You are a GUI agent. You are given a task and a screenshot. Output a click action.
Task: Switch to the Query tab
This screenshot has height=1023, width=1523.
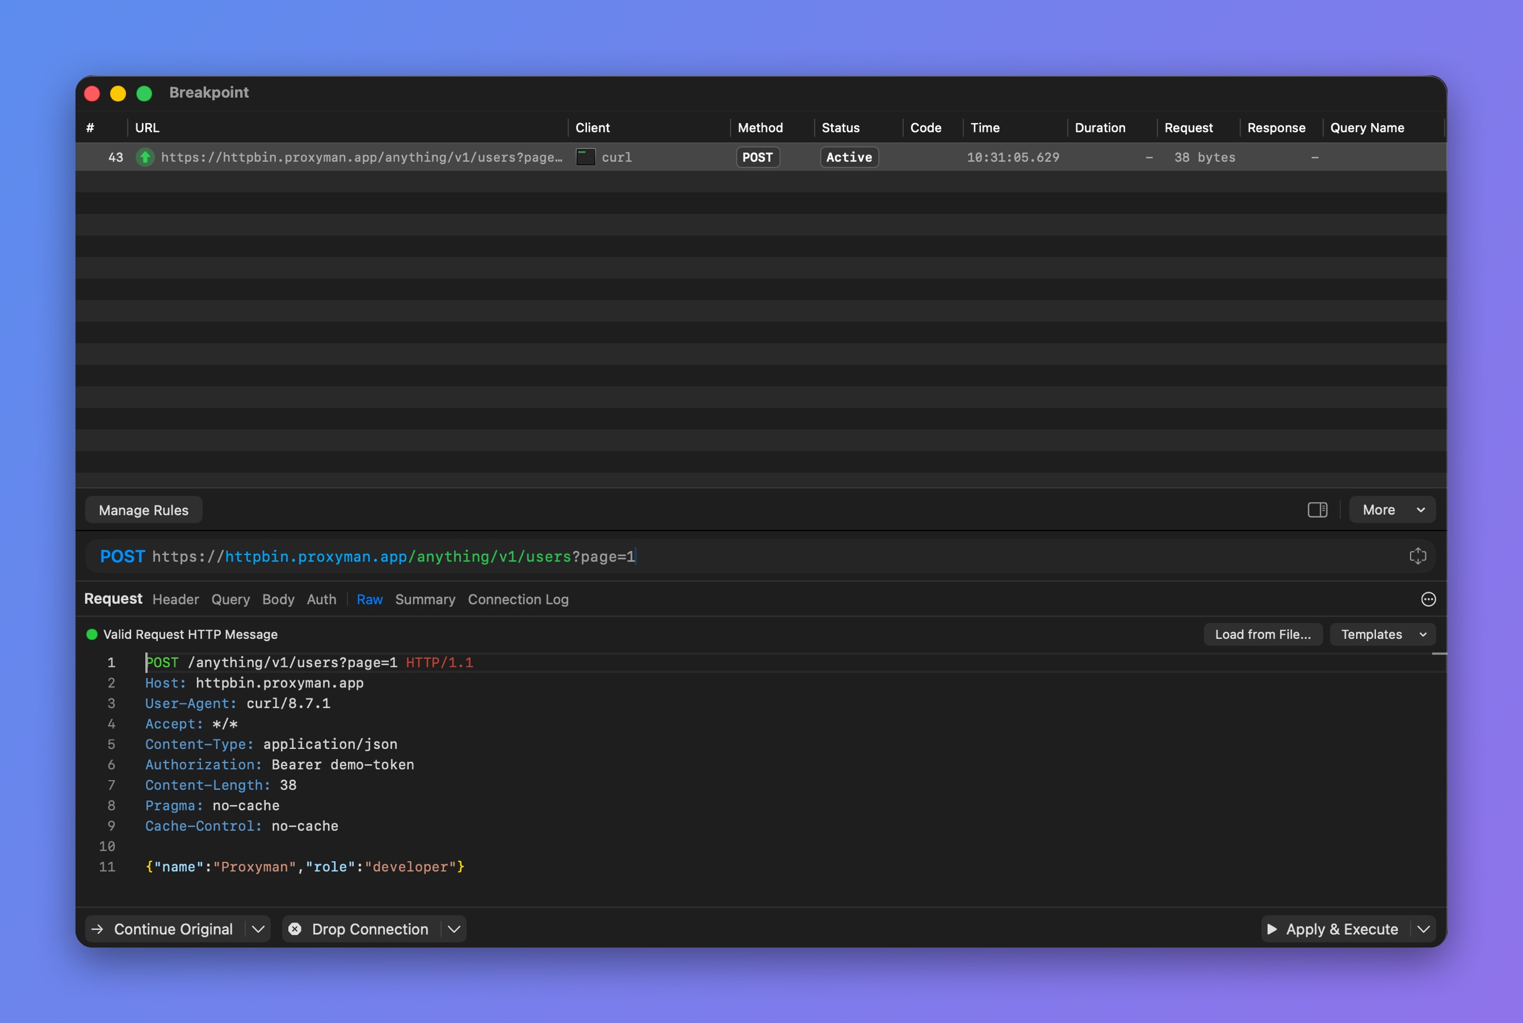230,600
